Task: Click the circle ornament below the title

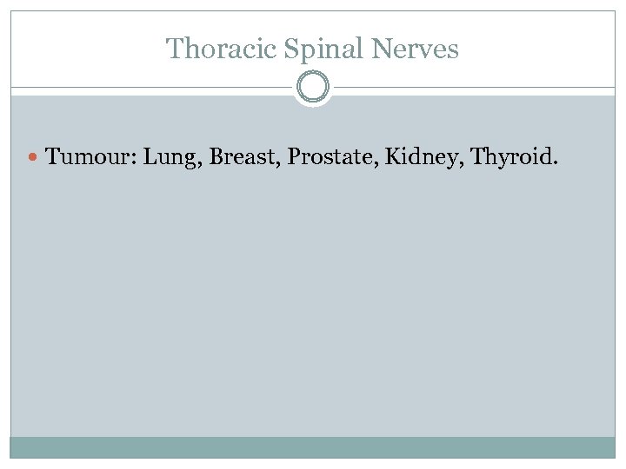Action: 312,88
